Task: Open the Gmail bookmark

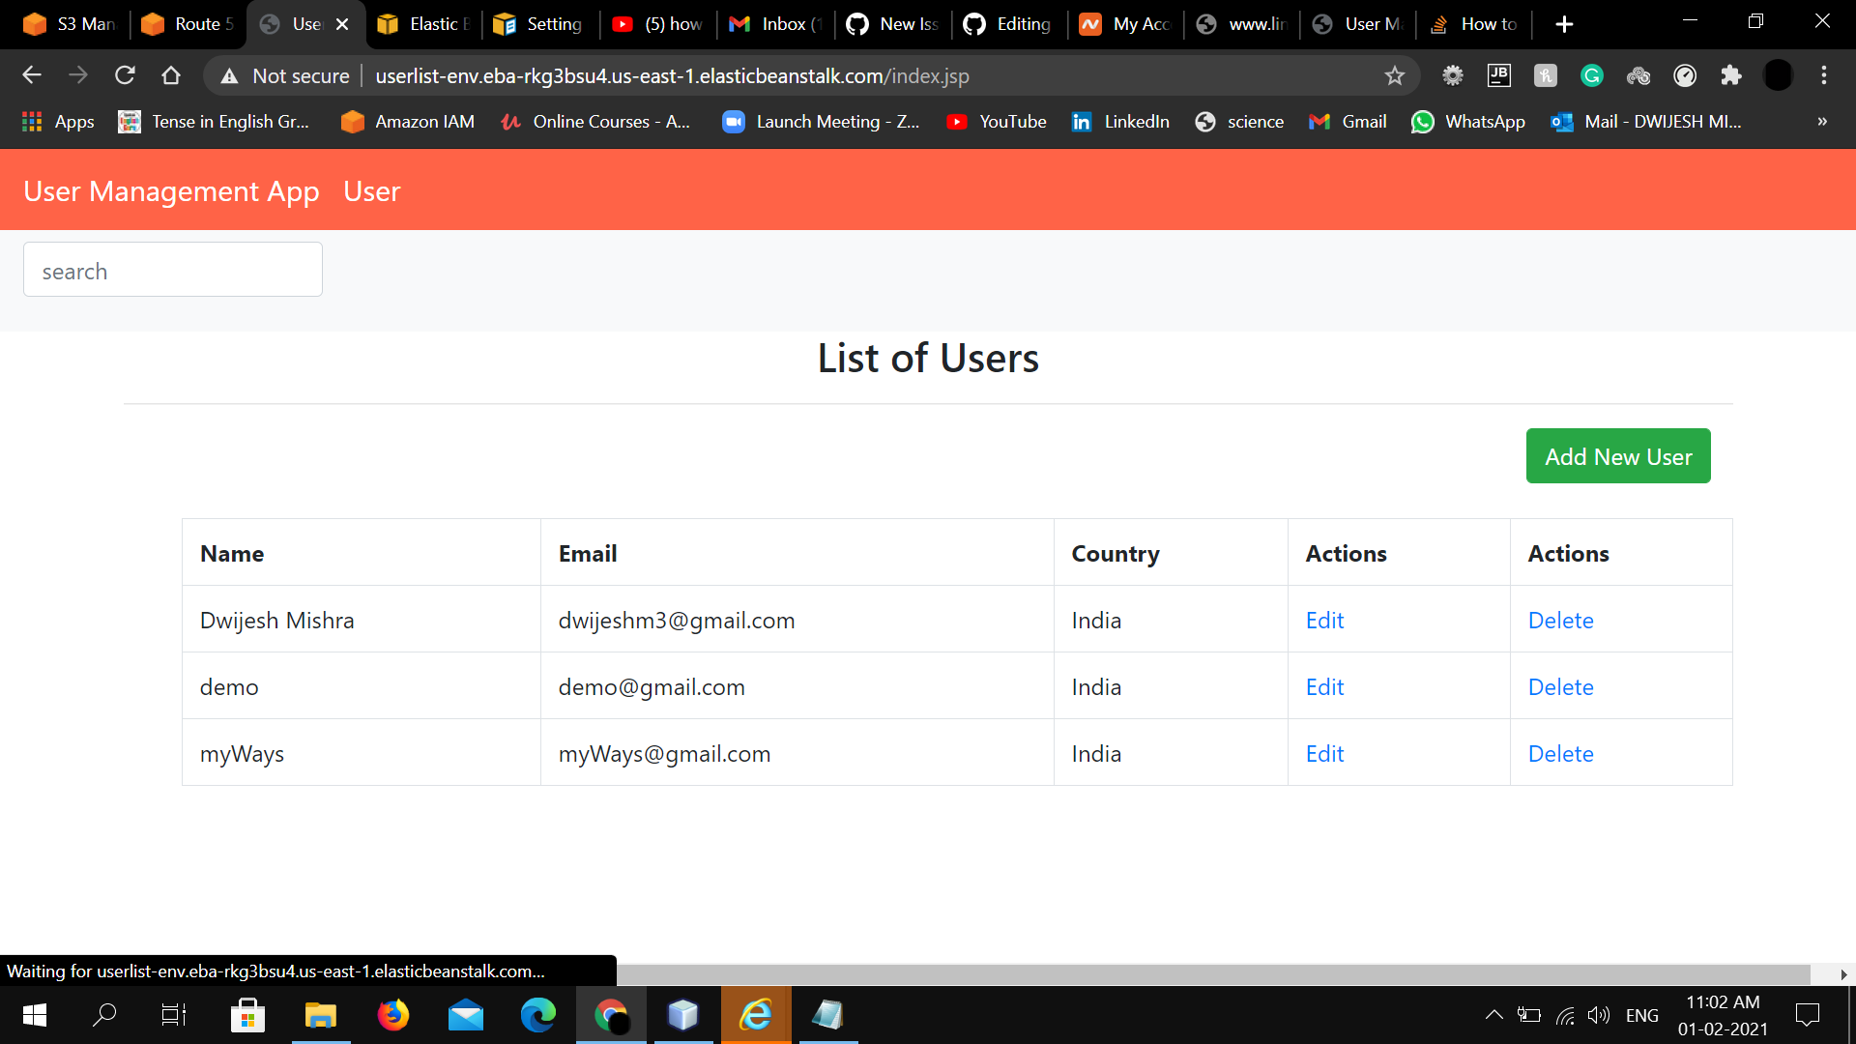Action: [x=1347, y=122]
